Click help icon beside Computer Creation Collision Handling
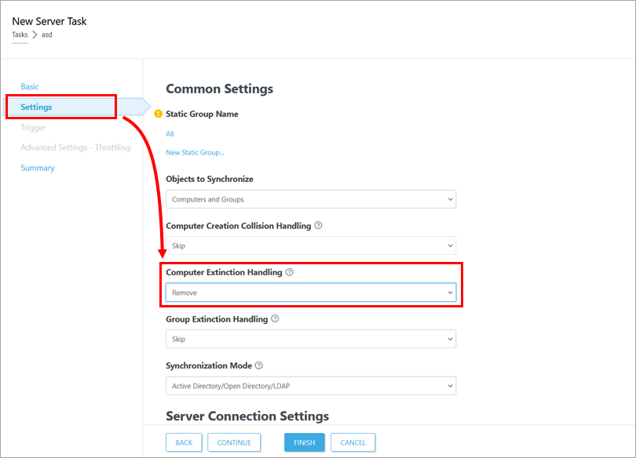Image resolution: width=636 pixels, height=458 pixels. coord(318,226)
